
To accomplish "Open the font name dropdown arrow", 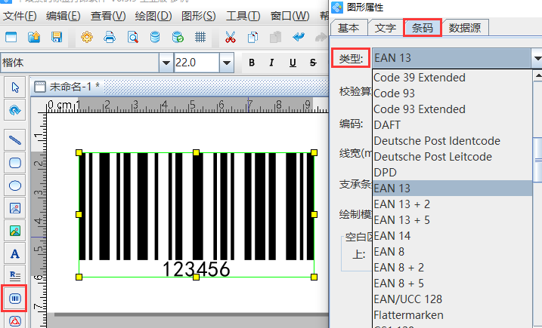I will coord(166,63).
